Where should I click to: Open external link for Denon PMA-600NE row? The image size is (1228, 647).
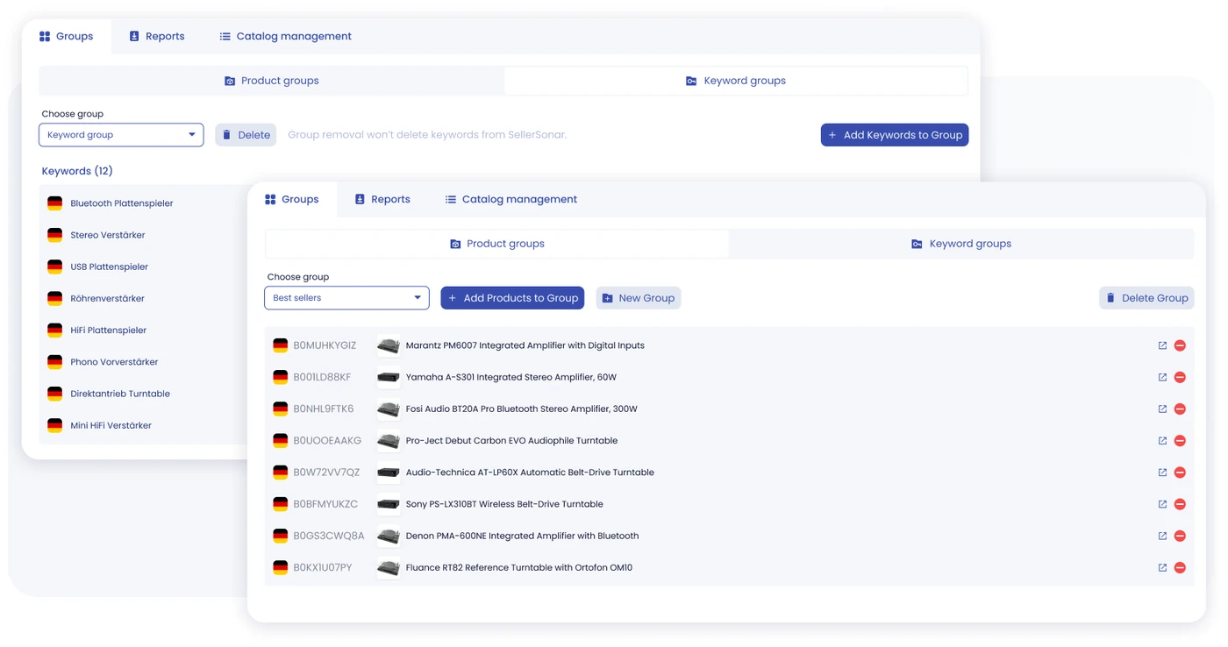1162,536
